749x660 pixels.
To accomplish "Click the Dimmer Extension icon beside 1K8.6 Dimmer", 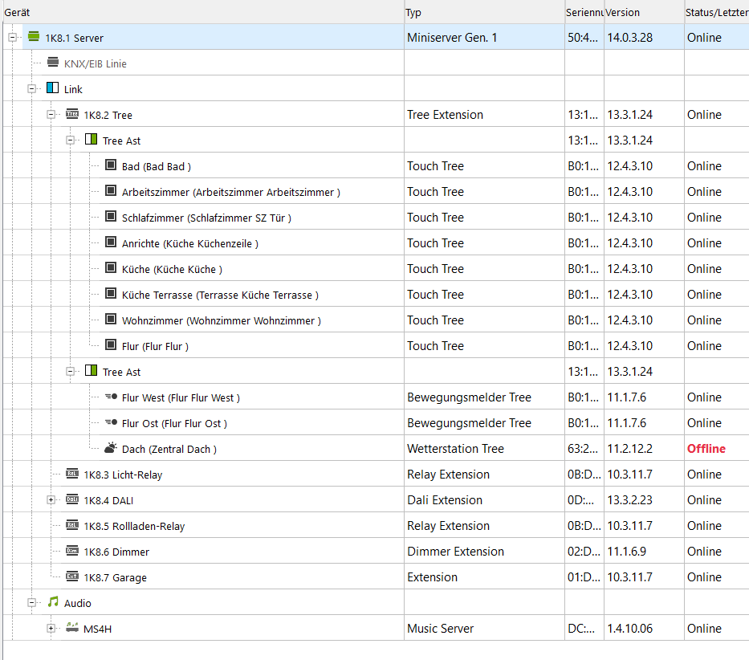I will 72,551.
